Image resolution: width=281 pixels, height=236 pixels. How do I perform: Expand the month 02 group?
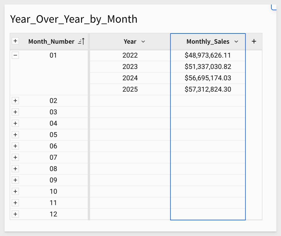pos(15,101)
